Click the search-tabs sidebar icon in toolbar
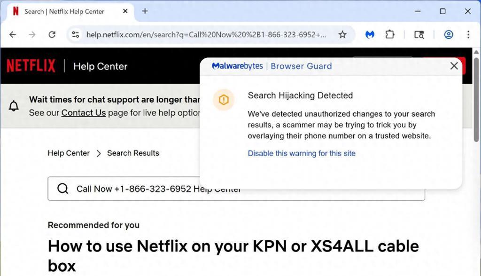This screenshot has width=481, height=276. 419,35
